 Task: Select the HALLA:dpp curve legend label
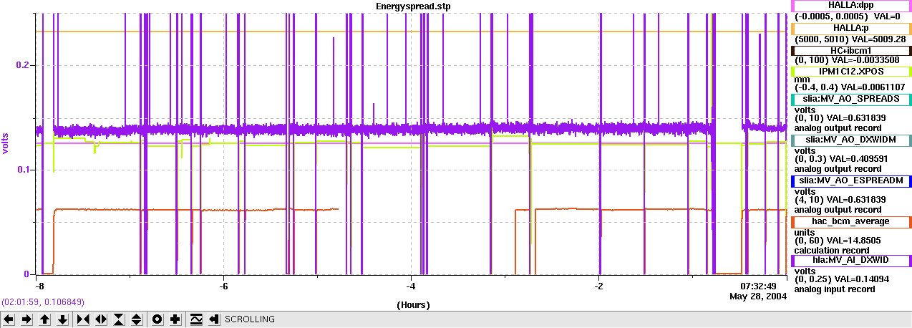(x=850, y=5)
